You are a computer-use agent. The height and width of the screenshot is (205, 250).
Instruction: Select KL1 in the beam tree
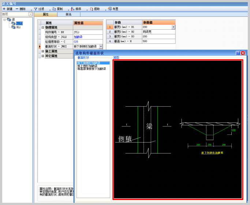(x=18, y=27)
